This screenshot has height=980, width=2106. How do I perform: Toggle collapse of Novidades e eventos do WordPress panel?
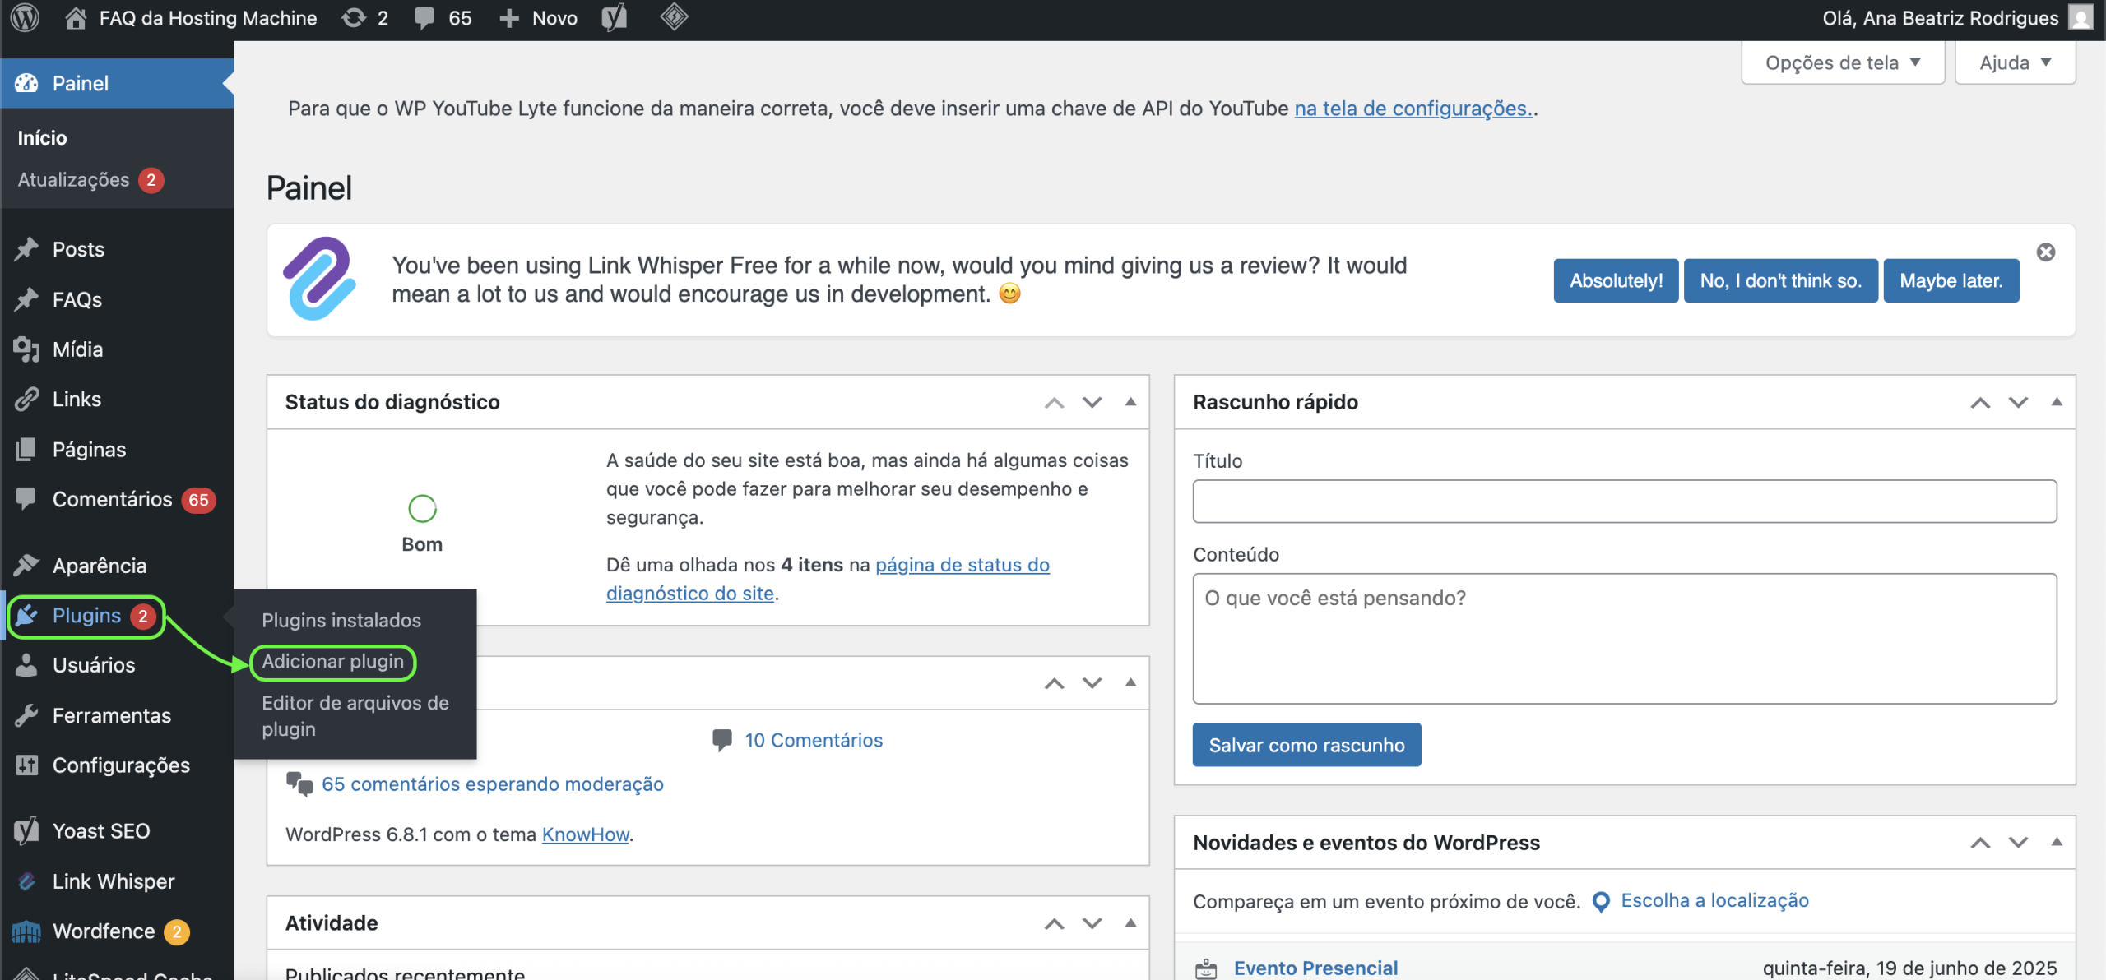coord(2057,842)
